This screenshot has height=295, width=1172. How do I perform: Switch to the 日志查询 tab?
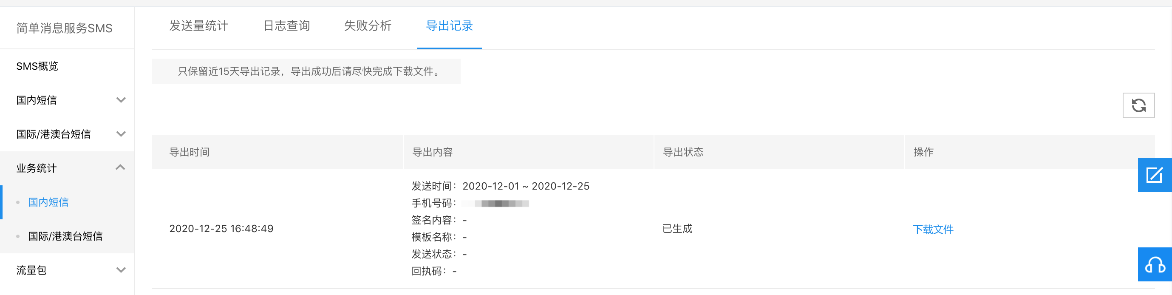tap(287, 26)
